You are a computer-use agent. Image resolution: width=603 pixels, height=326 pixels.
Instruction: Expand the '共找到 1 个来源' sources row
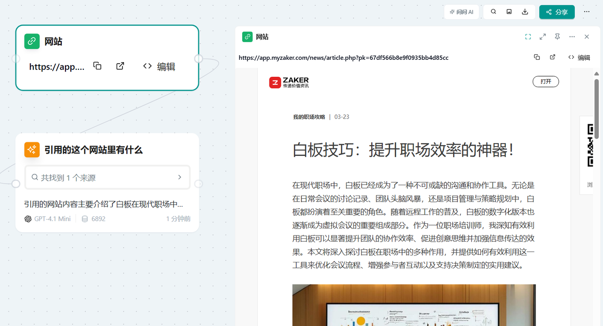[107, 178]
